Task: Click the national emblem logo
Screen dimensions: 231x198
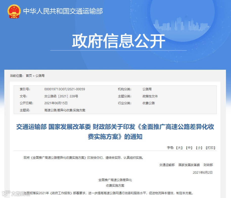Action: [x=14, y=11]
